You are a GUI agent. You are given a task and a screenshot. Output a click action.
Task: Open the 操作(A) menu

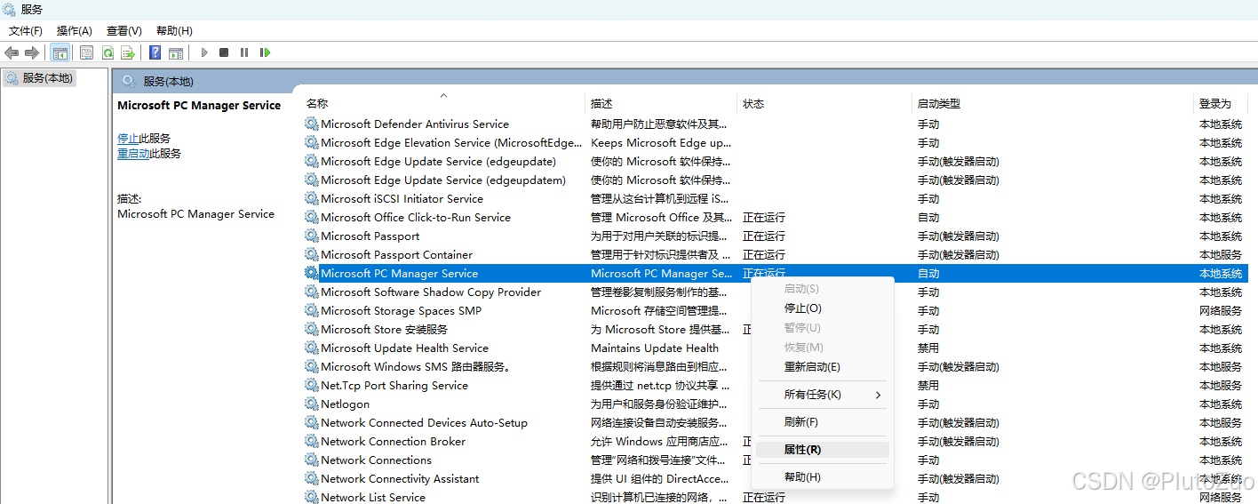pyautogui.click(x=75, y=30)
